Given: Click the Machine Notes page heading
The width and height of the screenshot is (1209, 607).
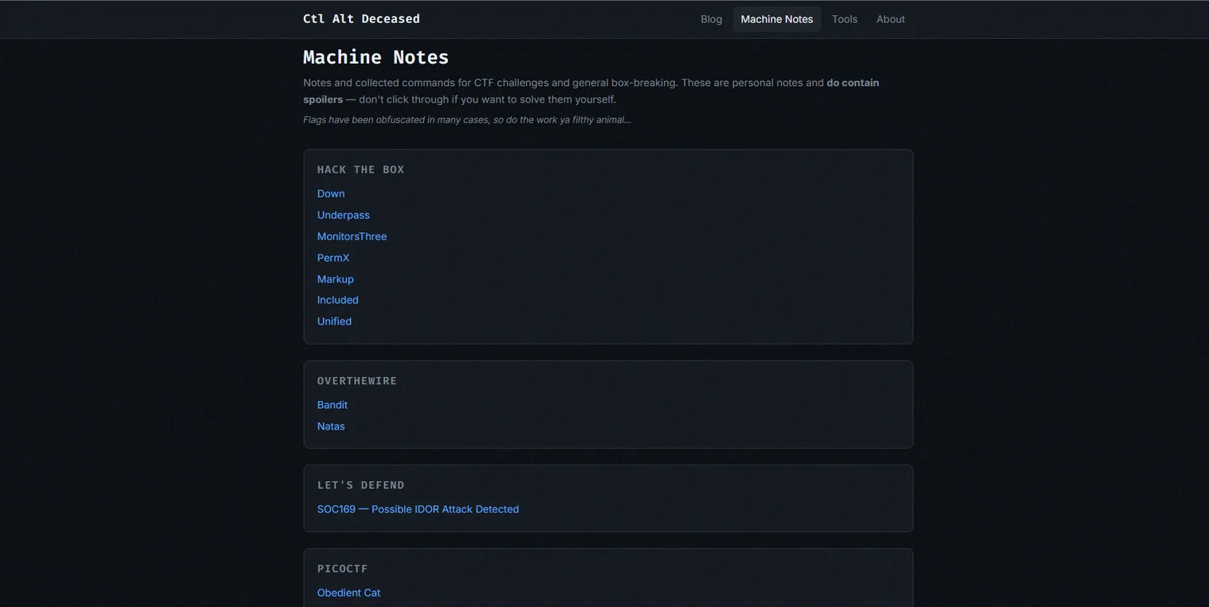Looking at the screenshot, I should pos(376,57).
